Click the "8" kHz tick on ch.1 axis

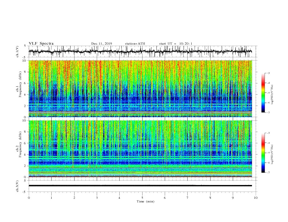coord(25,72)
